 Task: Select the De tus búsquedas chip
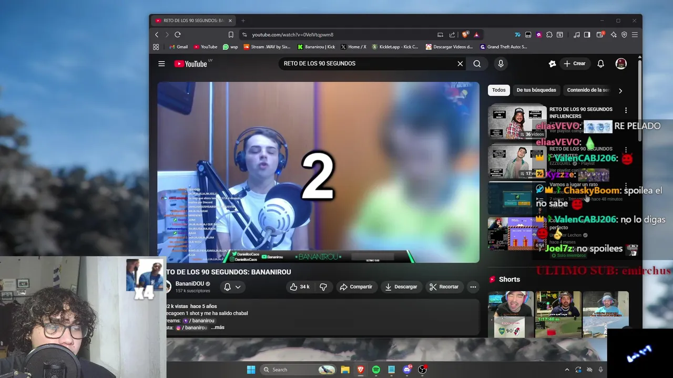536,90
